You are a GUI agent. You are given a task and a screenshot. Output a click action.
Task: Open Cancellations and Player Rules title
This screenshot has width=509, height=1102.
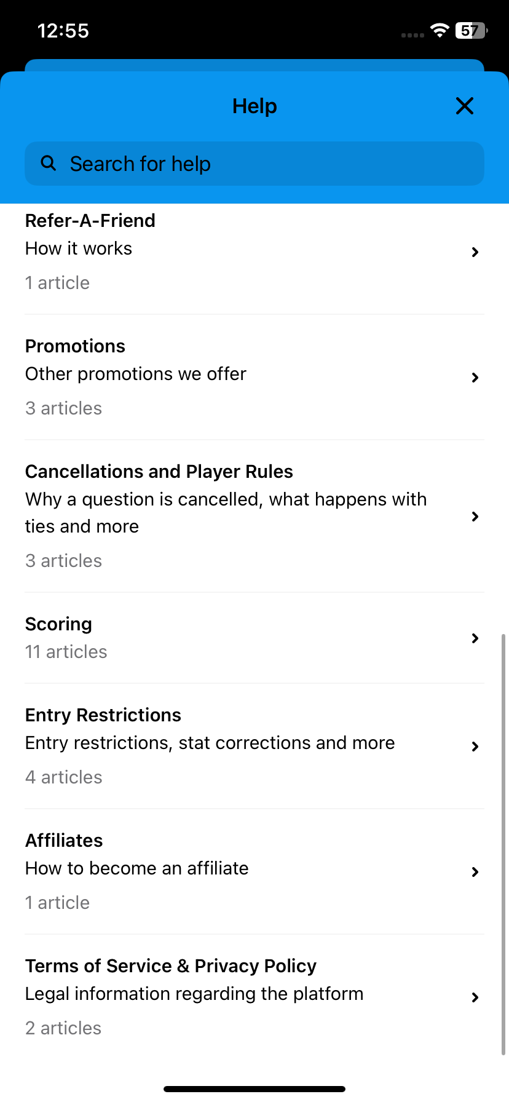click(x=159, y=472)
